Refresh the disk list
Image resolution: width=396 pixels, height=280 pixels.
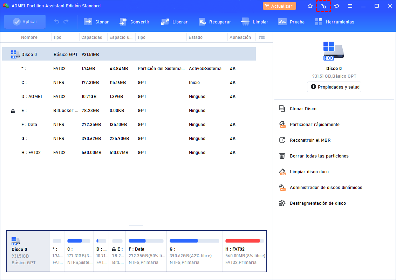[337, 6]
